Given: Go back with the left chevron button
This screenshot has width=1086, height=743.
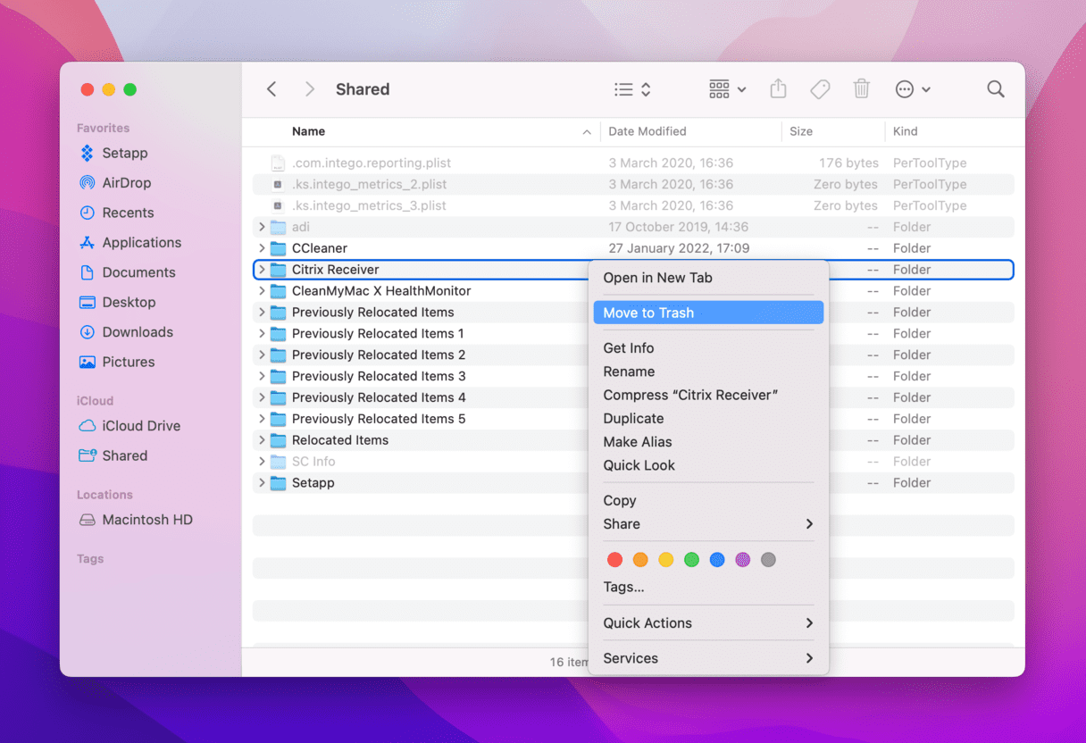Looking at the screenshot, I should tap(271, 89).
